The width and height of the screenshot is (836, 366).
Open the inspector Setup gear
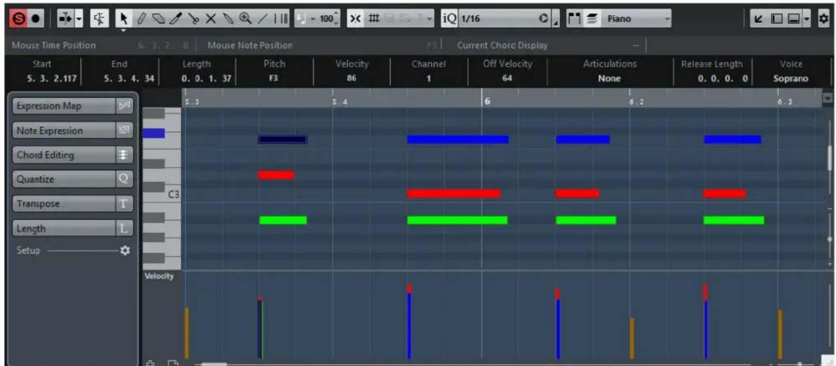pos(125,251)
